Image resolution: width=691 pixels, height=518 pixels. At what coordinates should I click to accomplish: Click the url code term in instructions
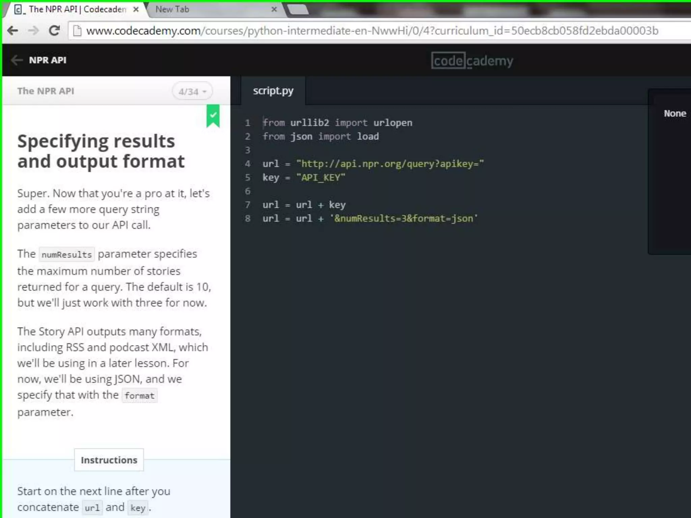(x=92, y=508)
